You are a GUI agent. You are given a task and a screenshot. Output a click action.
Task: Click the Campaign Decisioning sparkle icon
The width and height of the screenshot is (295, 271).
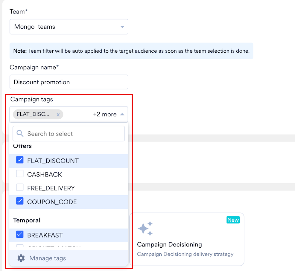pyautogui.click(x=145, y=229)
